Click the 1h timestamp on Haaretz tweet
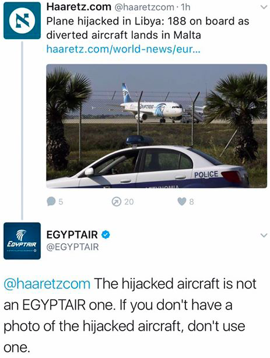270x358 pixels. [185, 8]
